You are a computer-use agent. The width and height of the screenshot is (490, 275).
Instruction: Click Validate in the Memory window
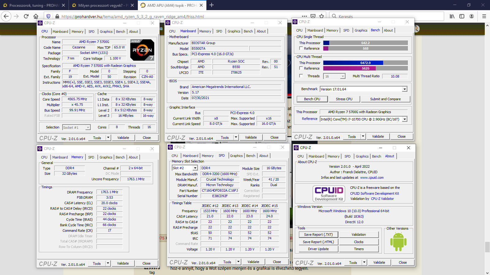(x=123, y=263)
